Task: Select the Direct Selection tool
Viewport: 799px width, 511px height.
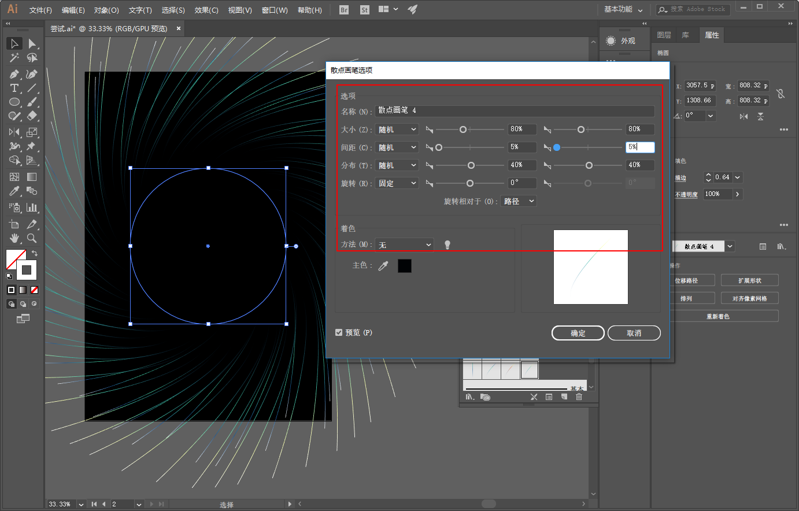Action: (32, 44)
